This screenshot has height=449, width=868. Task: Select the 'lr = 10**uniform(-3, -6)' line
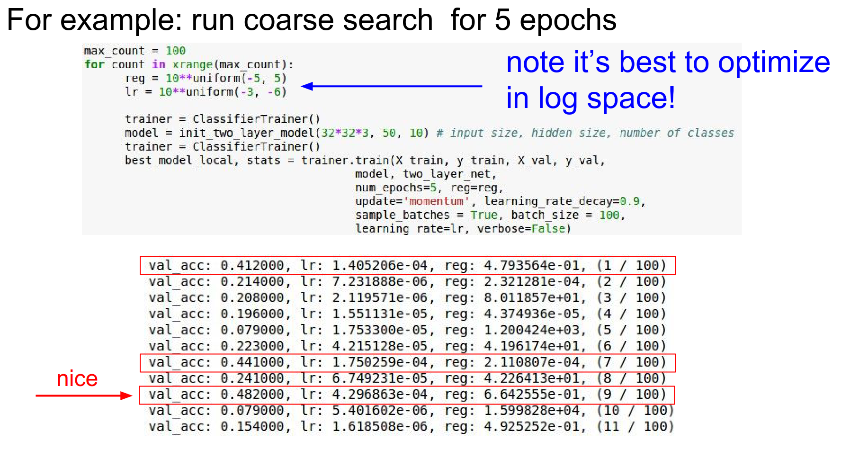point(206,92)
